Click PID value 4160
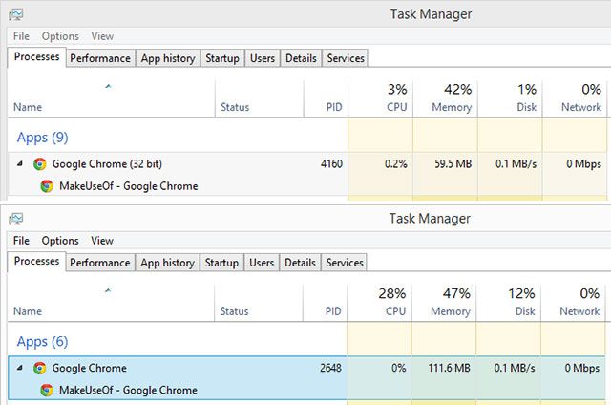The image size is (611, 405). tap(331, 163)
